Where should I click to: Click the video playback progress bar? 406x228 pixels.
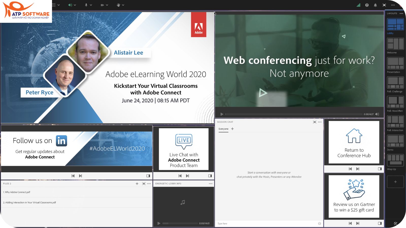click(292, 114)
